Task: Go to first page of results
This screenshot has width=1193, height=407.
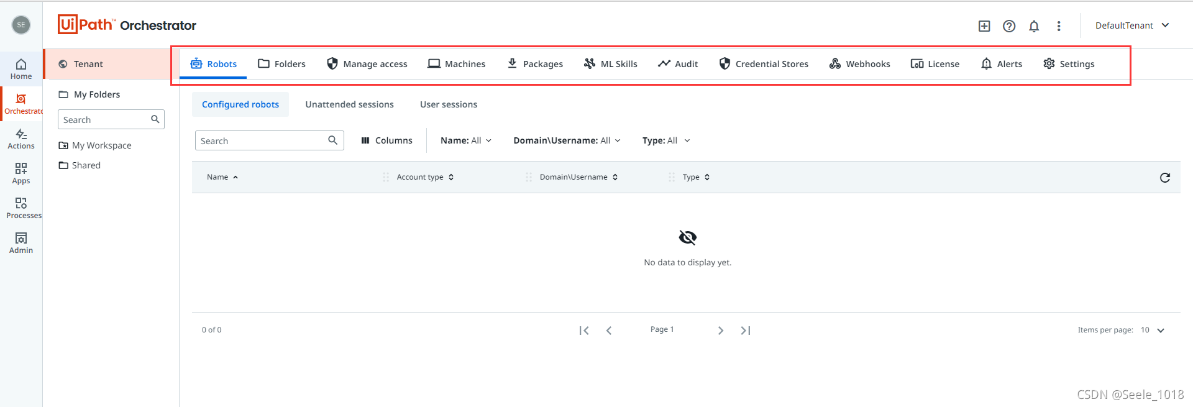Action: (x=584, y=330)
